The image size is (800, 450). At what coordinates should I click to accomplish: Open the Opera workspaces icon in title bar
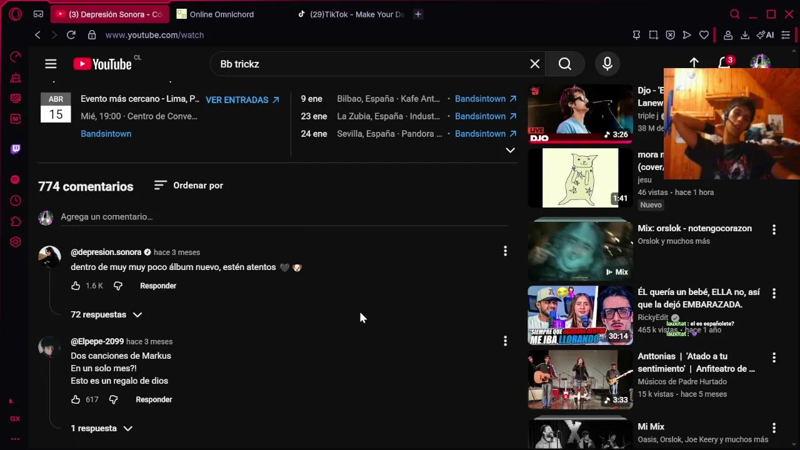38,14
